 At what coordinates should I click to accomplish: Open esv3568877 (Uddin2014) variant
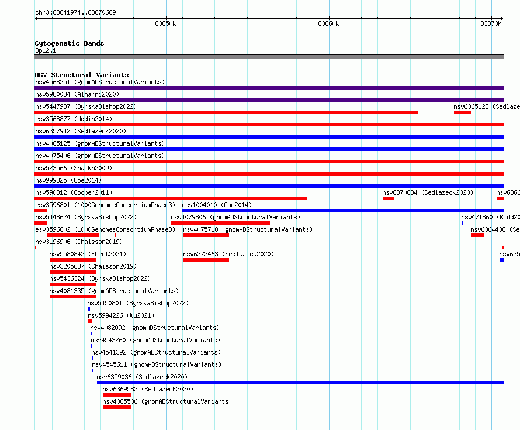[x=74, y=119]
